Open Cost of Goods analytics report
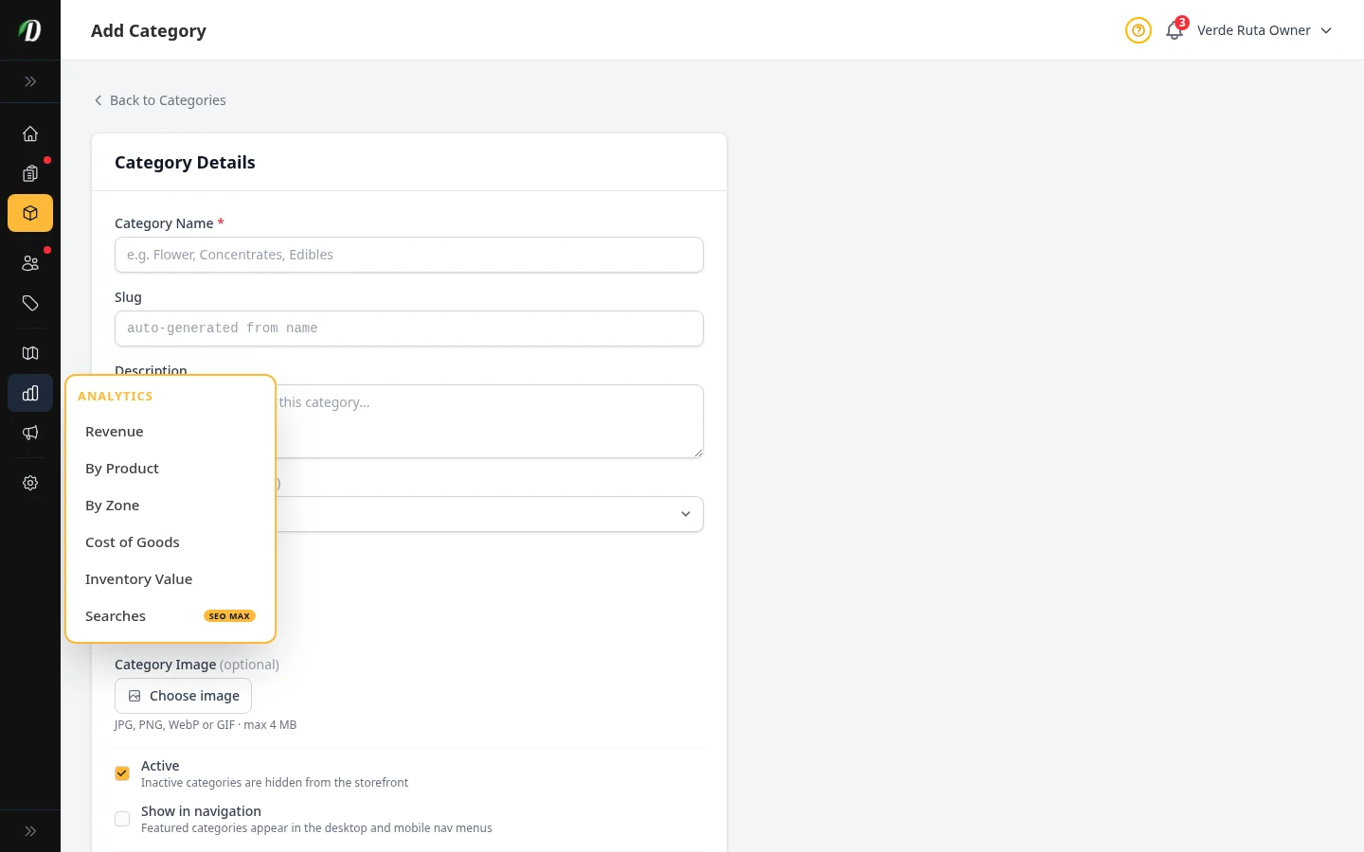 click(133, 541)
